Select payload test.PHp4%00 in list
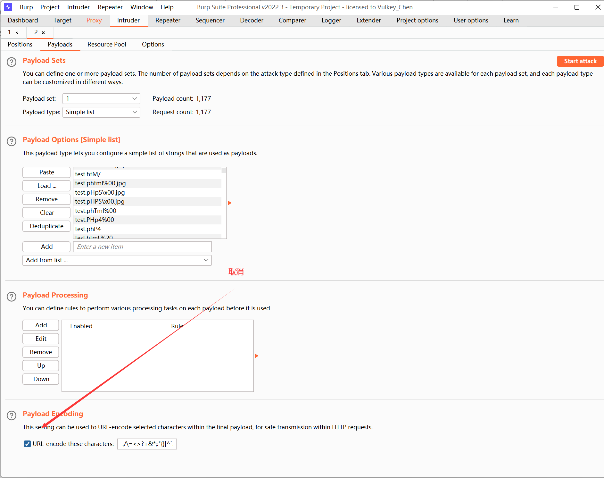This screenshot has width=604, height=478. pyautogui.click(x=148, y=220)
